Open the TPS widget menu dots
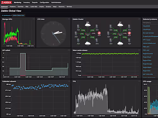The height and width of the screenshot is (118, 158). 139,81
